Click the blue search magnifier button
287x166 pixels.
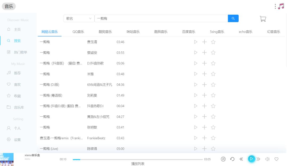click(233, 18)
